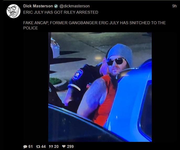Repost using the repost arrows icon

pyautogui.click(x=38, y=146)
